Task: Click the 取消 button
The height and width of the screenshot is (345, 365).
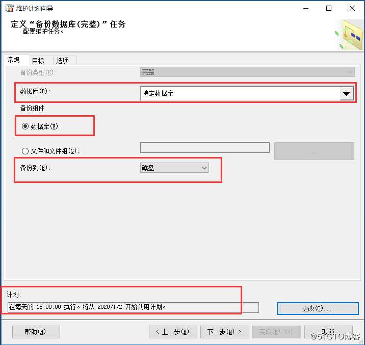Action: [328, 332]
